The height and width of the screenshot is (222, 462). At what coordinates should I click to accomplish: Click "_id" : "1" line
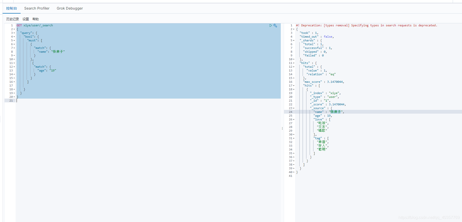click(320, 101)
